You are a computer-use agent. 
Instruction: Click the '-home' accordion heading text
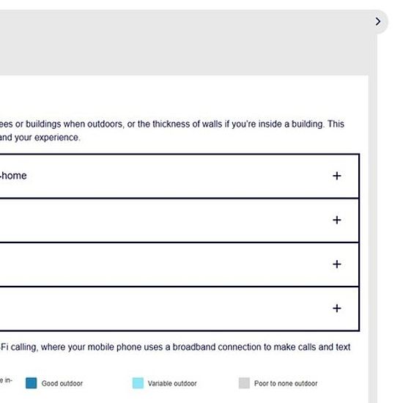click(x=13, y=176)
